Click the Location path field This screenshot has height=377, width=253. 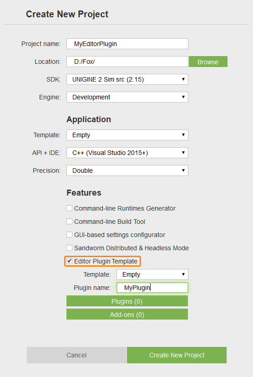[127, 62]
